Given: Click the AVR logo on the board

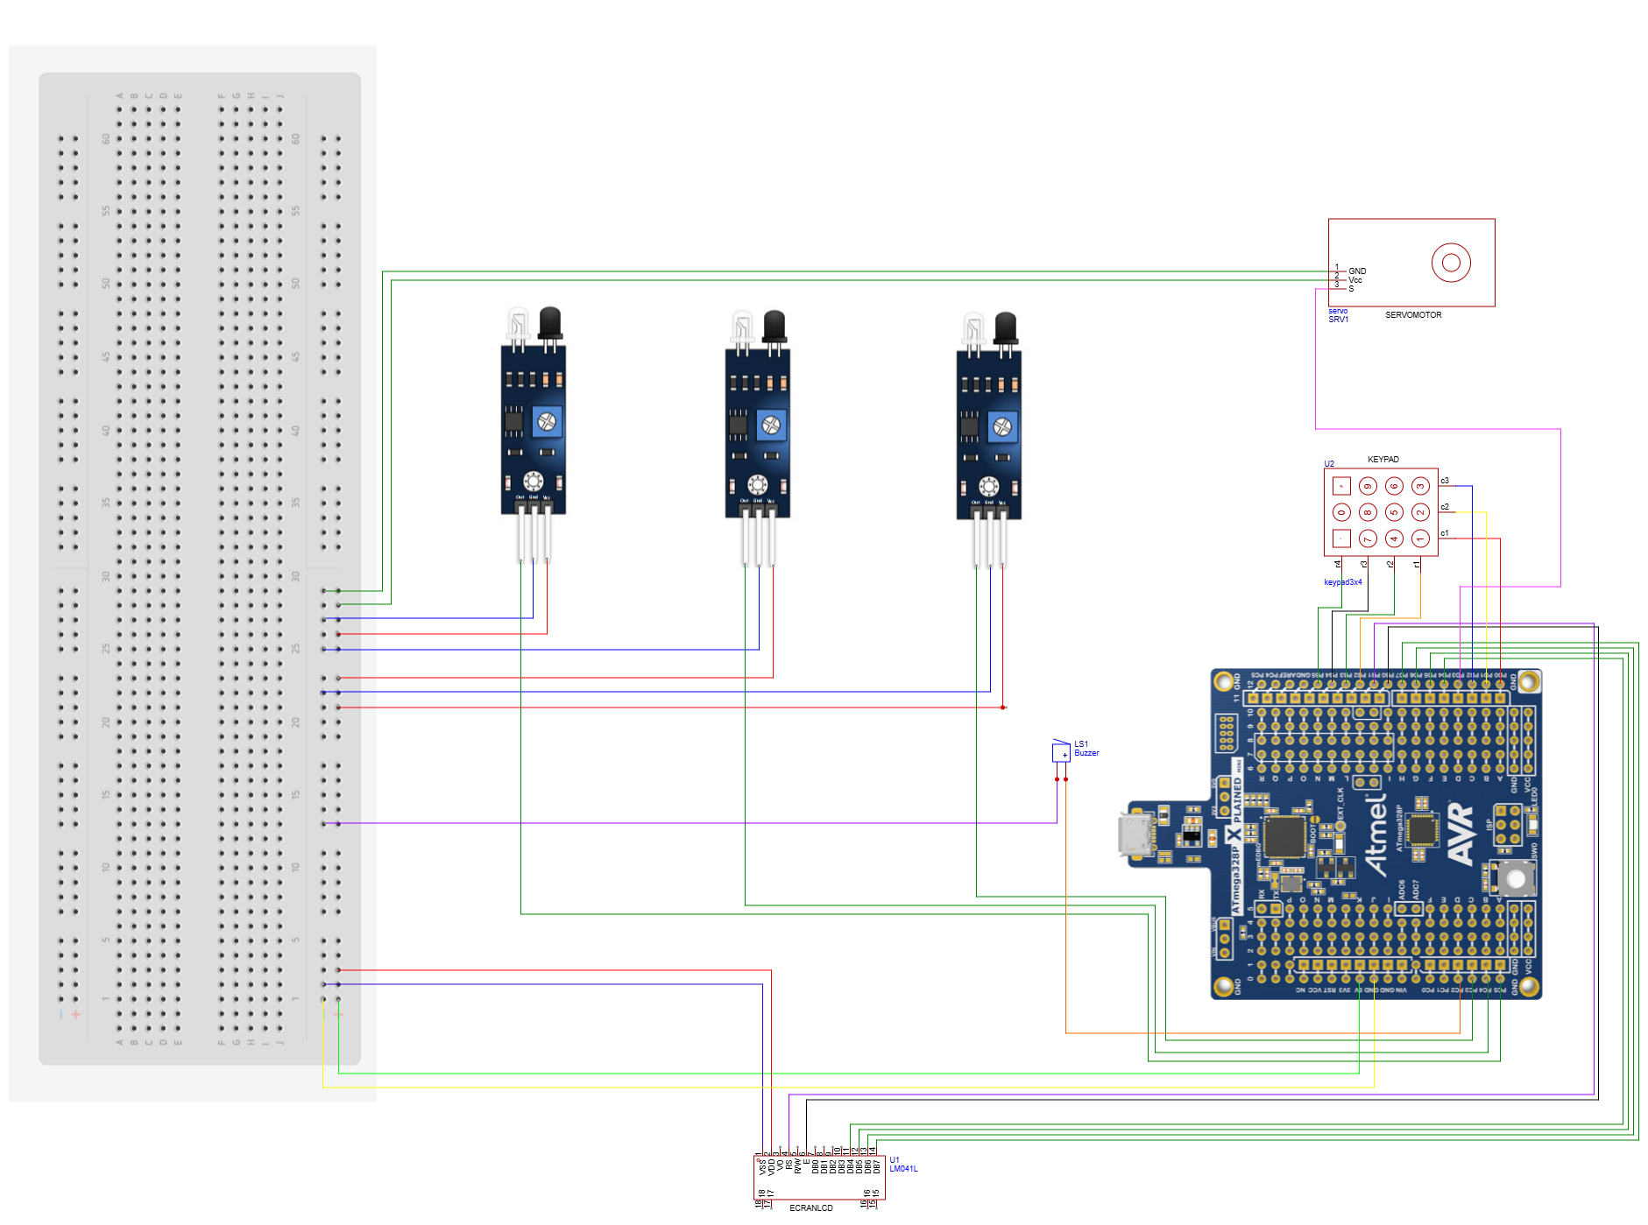Looking at the screenshot, I should tap(1461, 834).
